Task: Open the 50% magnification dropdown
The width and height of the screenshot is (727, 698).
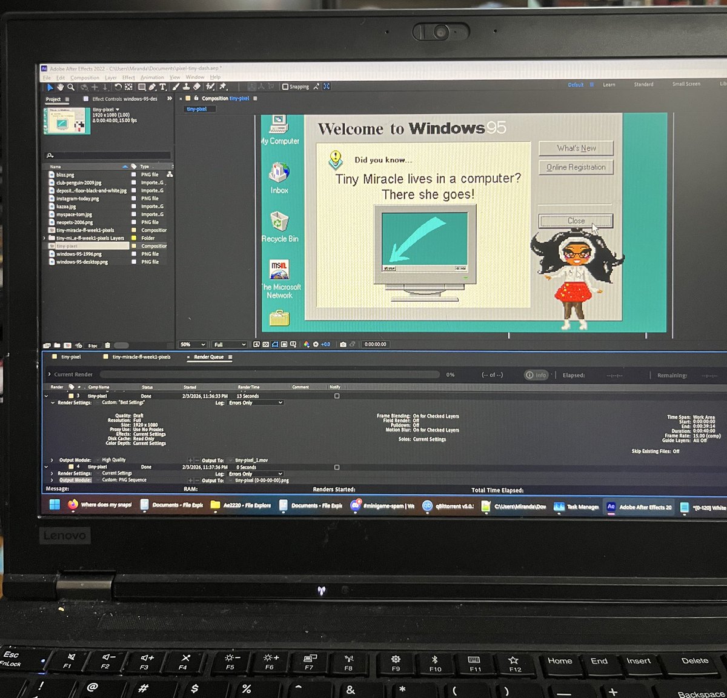Action: pyautogui.click(x=193, y=344)
